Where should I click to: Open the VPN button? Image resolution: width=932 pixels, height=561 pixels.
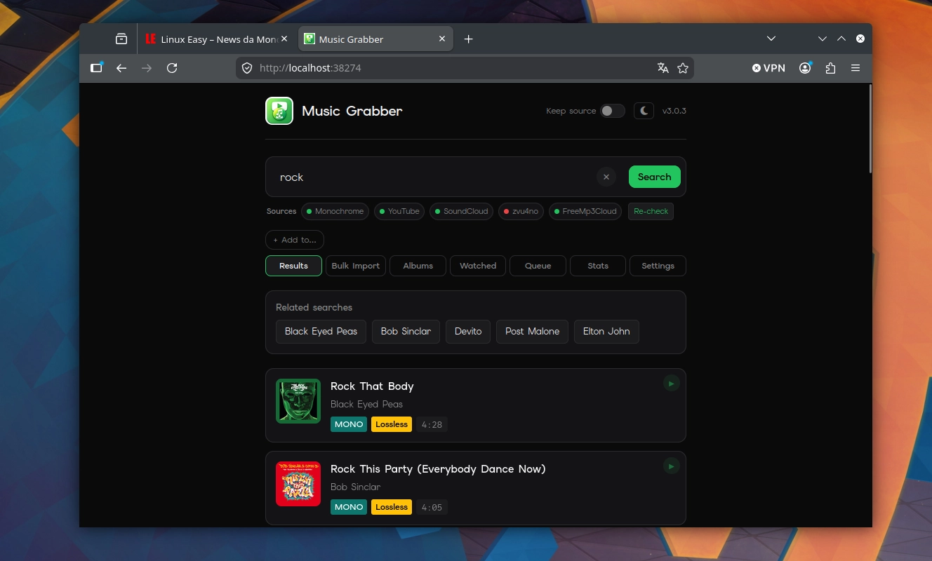768,68
